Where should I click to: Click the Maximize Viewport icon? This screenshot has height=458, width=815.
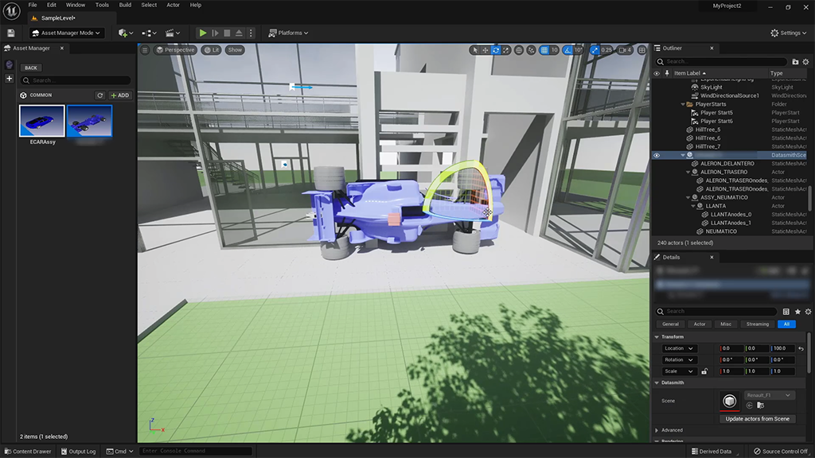(641, 49)
